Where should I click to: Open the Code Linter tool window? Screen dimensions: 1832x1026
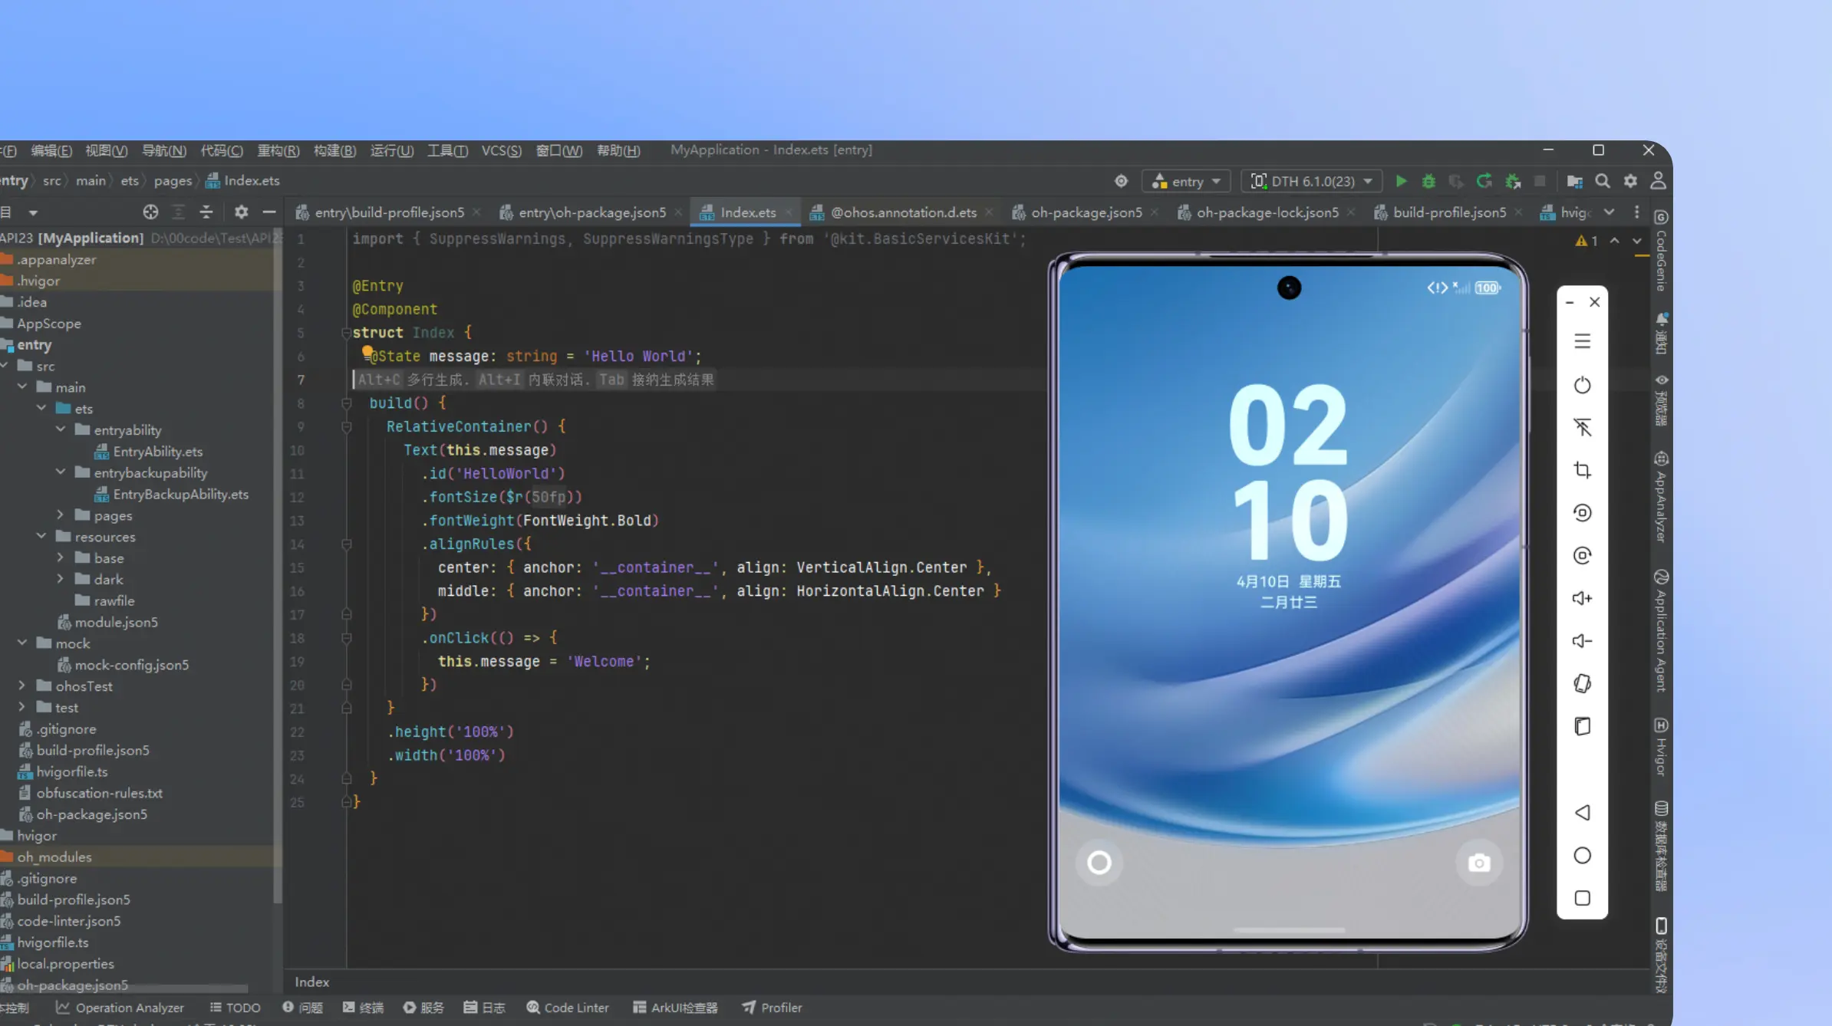[x=568, y=1008]
